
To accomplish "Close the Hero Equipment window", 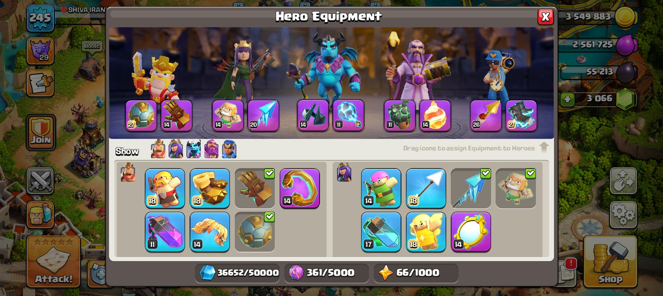I will pos(545,17).
